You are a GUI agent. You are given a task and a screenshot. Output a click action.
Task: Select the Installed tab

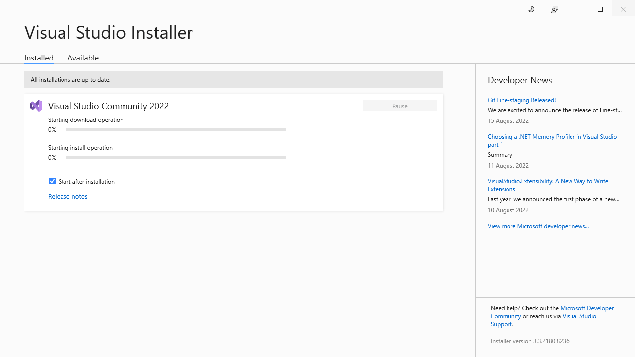click(x=39, y=58)
